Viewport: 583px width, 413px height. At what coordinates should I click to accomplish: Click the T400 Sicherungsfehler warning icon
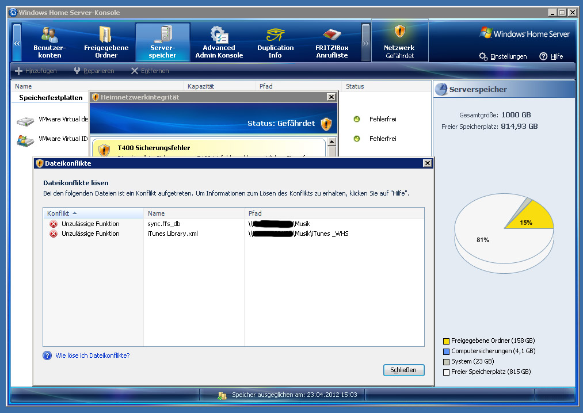[x=104, y=150]
